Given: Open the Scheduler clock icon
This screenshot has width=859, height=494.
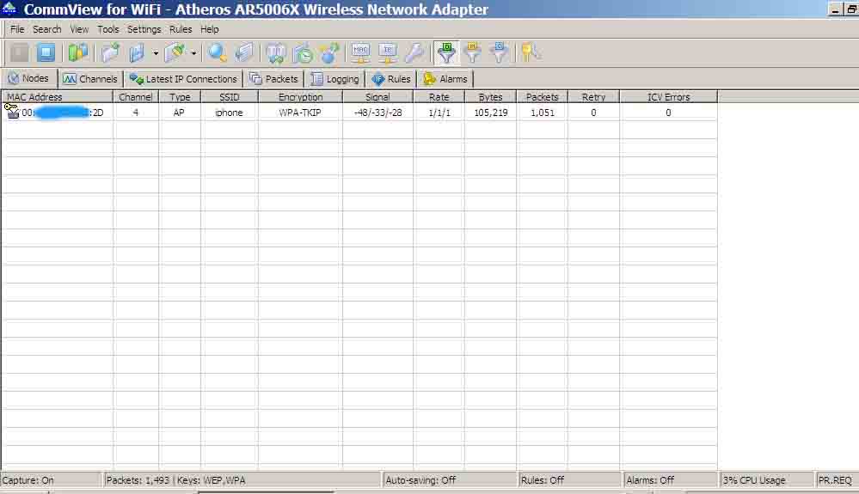Looking at the screenshot, I should [303, 53].
